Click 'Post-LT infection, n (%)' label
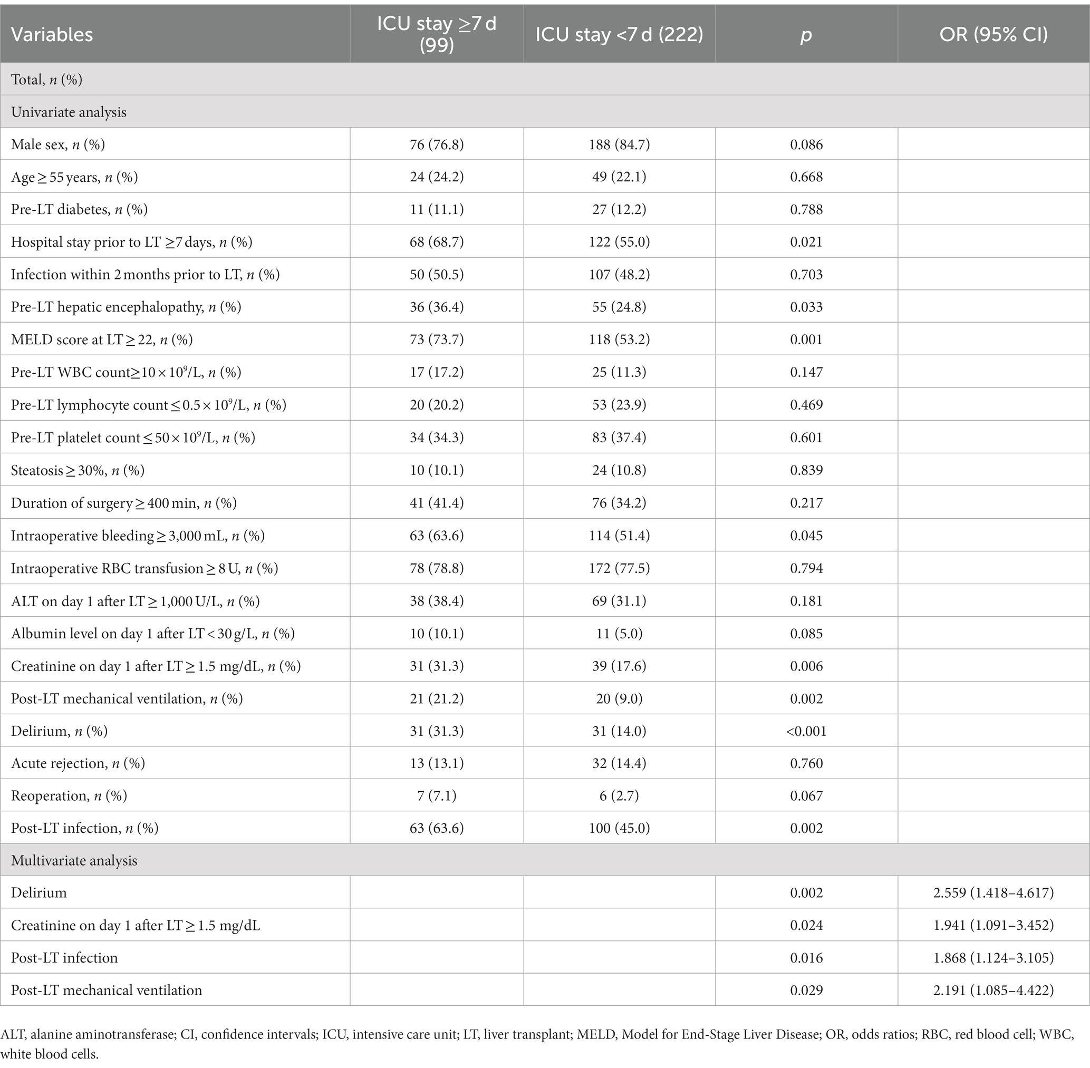This screenshot has height=1068, width=1090. (85, 829)
